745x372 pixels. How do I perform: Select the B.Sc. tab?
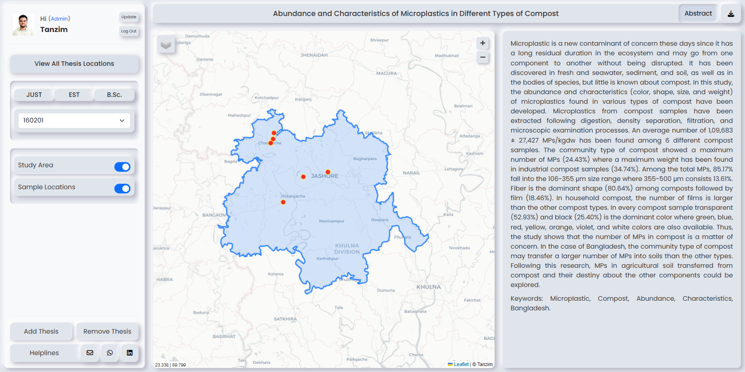tap(114, 95)
